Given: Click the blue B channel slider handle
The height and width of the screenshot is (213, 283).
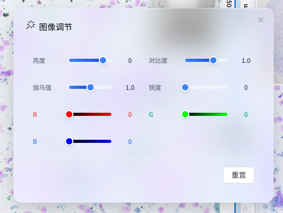Looking at the screenshot, I should tap(69, 141).
